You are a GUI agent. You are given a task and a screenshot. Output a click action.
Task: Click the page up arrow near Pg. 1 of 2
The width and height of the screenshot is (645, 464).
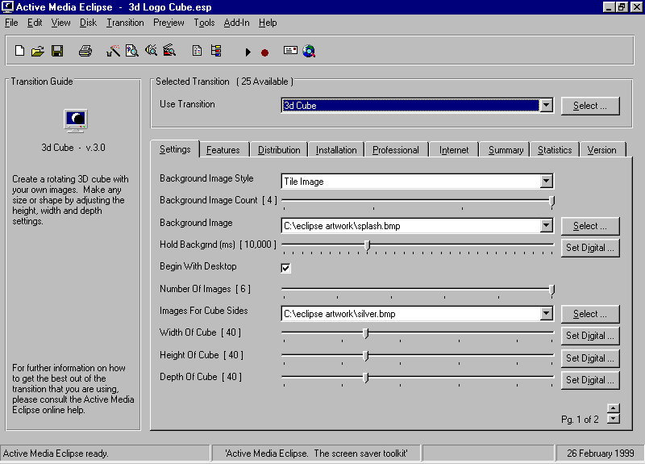[613, 408]
